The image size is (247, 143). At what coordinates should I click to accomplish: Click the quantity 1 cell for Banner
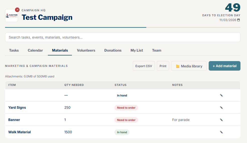pos(65,120)
